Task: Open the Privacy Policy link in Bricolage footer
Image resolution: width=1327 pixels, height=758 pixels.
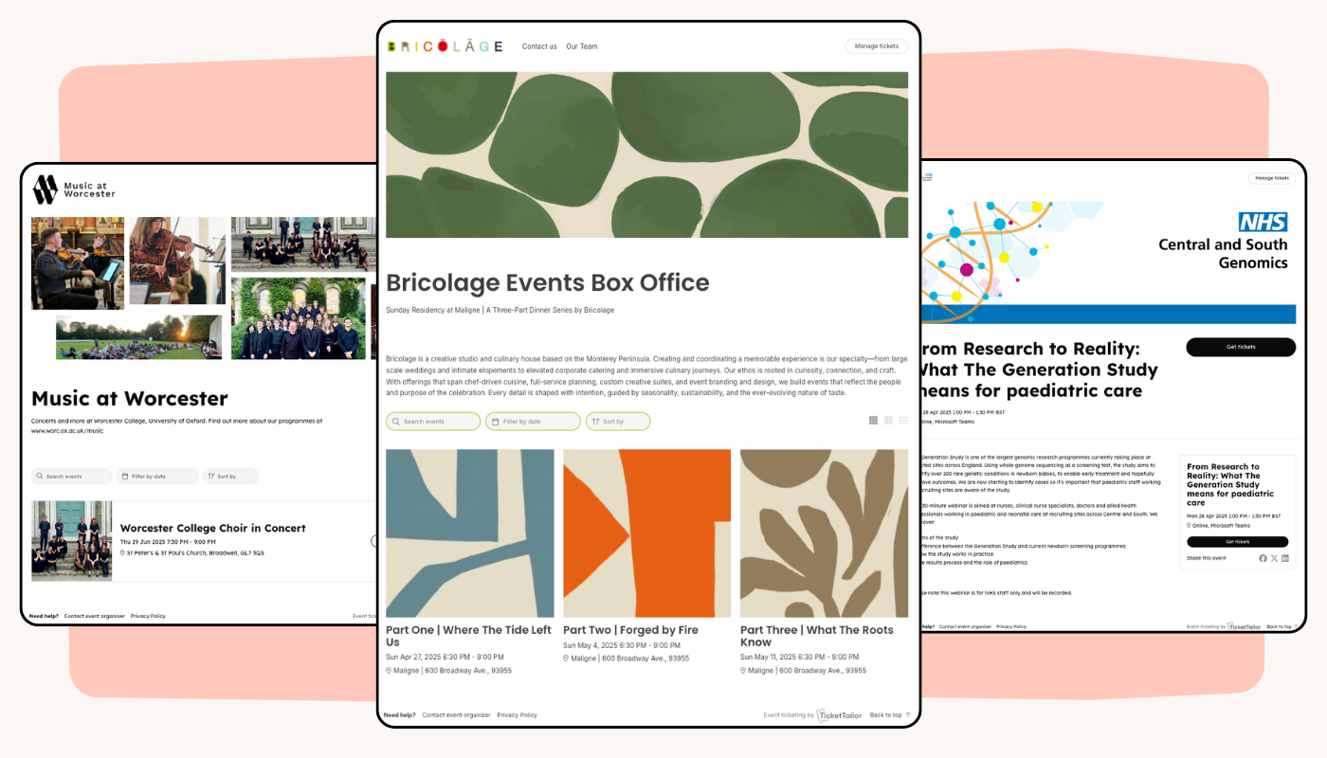Action: pyautogui.click(x=517, y=713)
